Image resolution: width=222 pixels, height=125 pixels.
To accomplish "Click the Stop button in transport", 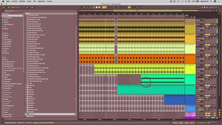I will pyautogui.click(x=96, y=7).
